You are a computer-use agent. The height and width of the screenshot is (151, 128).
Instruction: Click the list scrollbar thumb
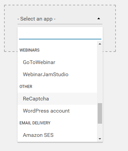[100, 113]
